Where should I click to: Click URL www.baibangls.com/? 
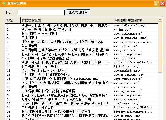coord(128,95)
